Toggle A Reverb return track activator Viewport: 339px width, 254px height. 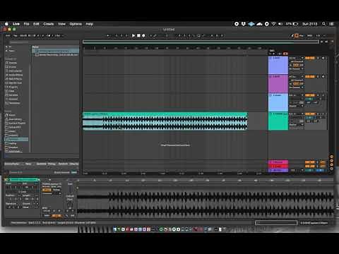[310, 162]
